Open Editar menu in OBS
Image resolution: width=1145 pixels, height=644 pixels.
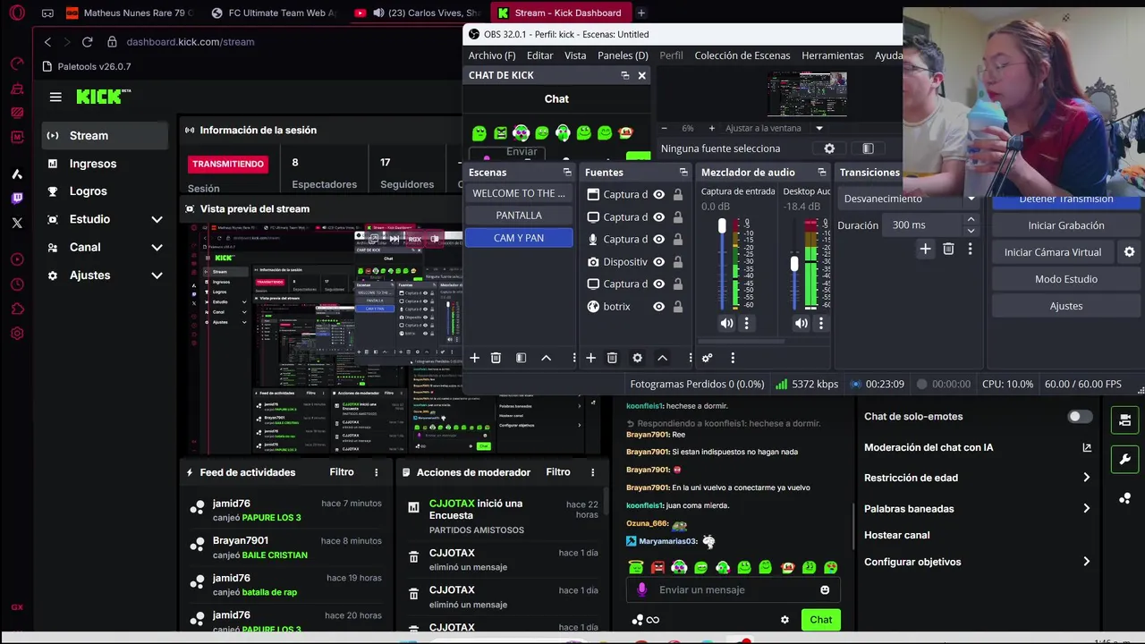[539, 55]
